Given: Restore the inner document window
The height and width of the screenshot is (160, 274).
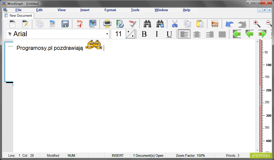Looking at the screenshot, I should tap(264, 10).
